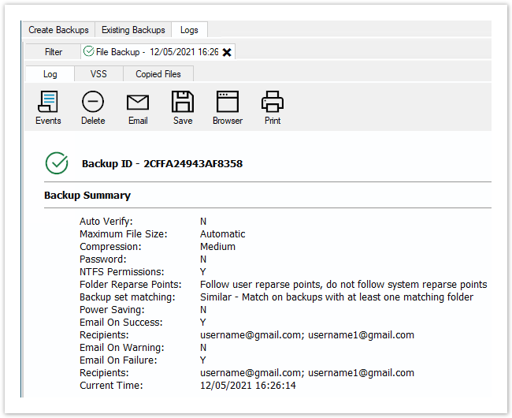
Task: View the Copied Files tab
Action: tap(158, 74)
